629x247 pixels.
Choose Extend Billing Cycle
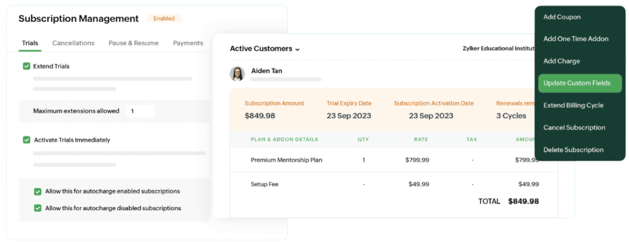573,105
